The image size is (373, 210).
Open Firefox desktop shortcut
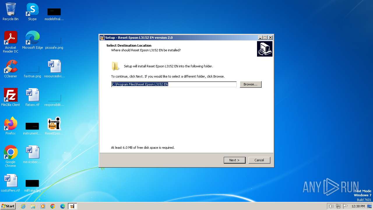[x=10, y=126]
